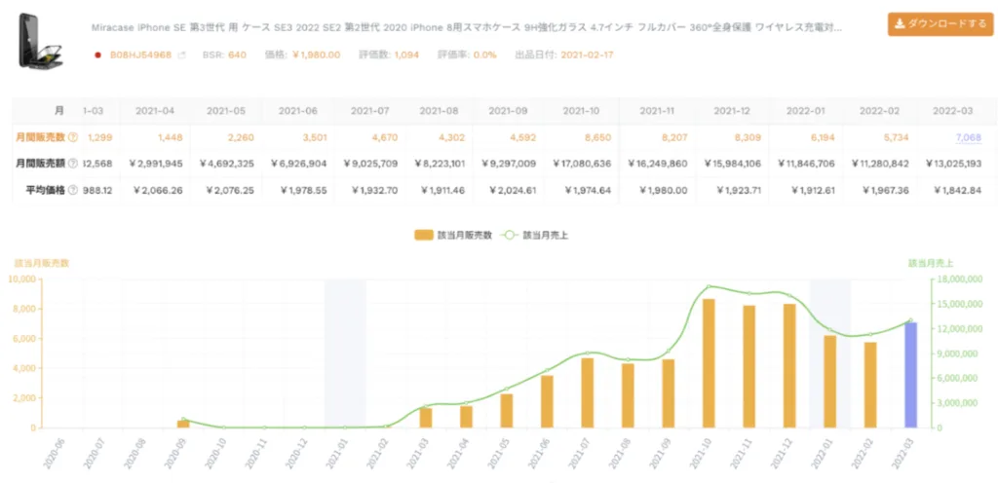Click the green line point above 2021-05

pos(507,389)
